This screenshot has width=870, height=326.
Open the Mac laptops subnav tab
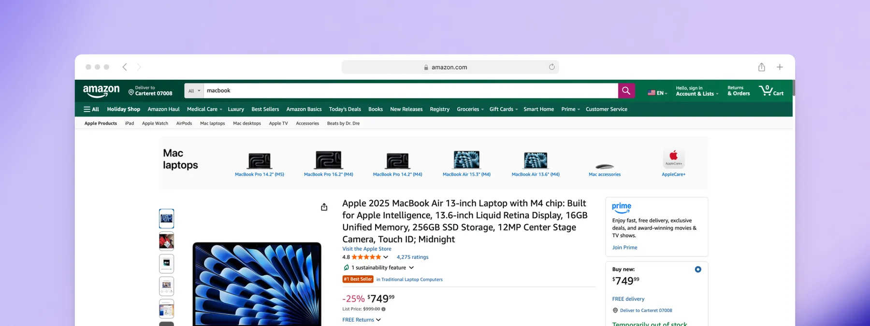pyautogui.click(x=212, y=123)
